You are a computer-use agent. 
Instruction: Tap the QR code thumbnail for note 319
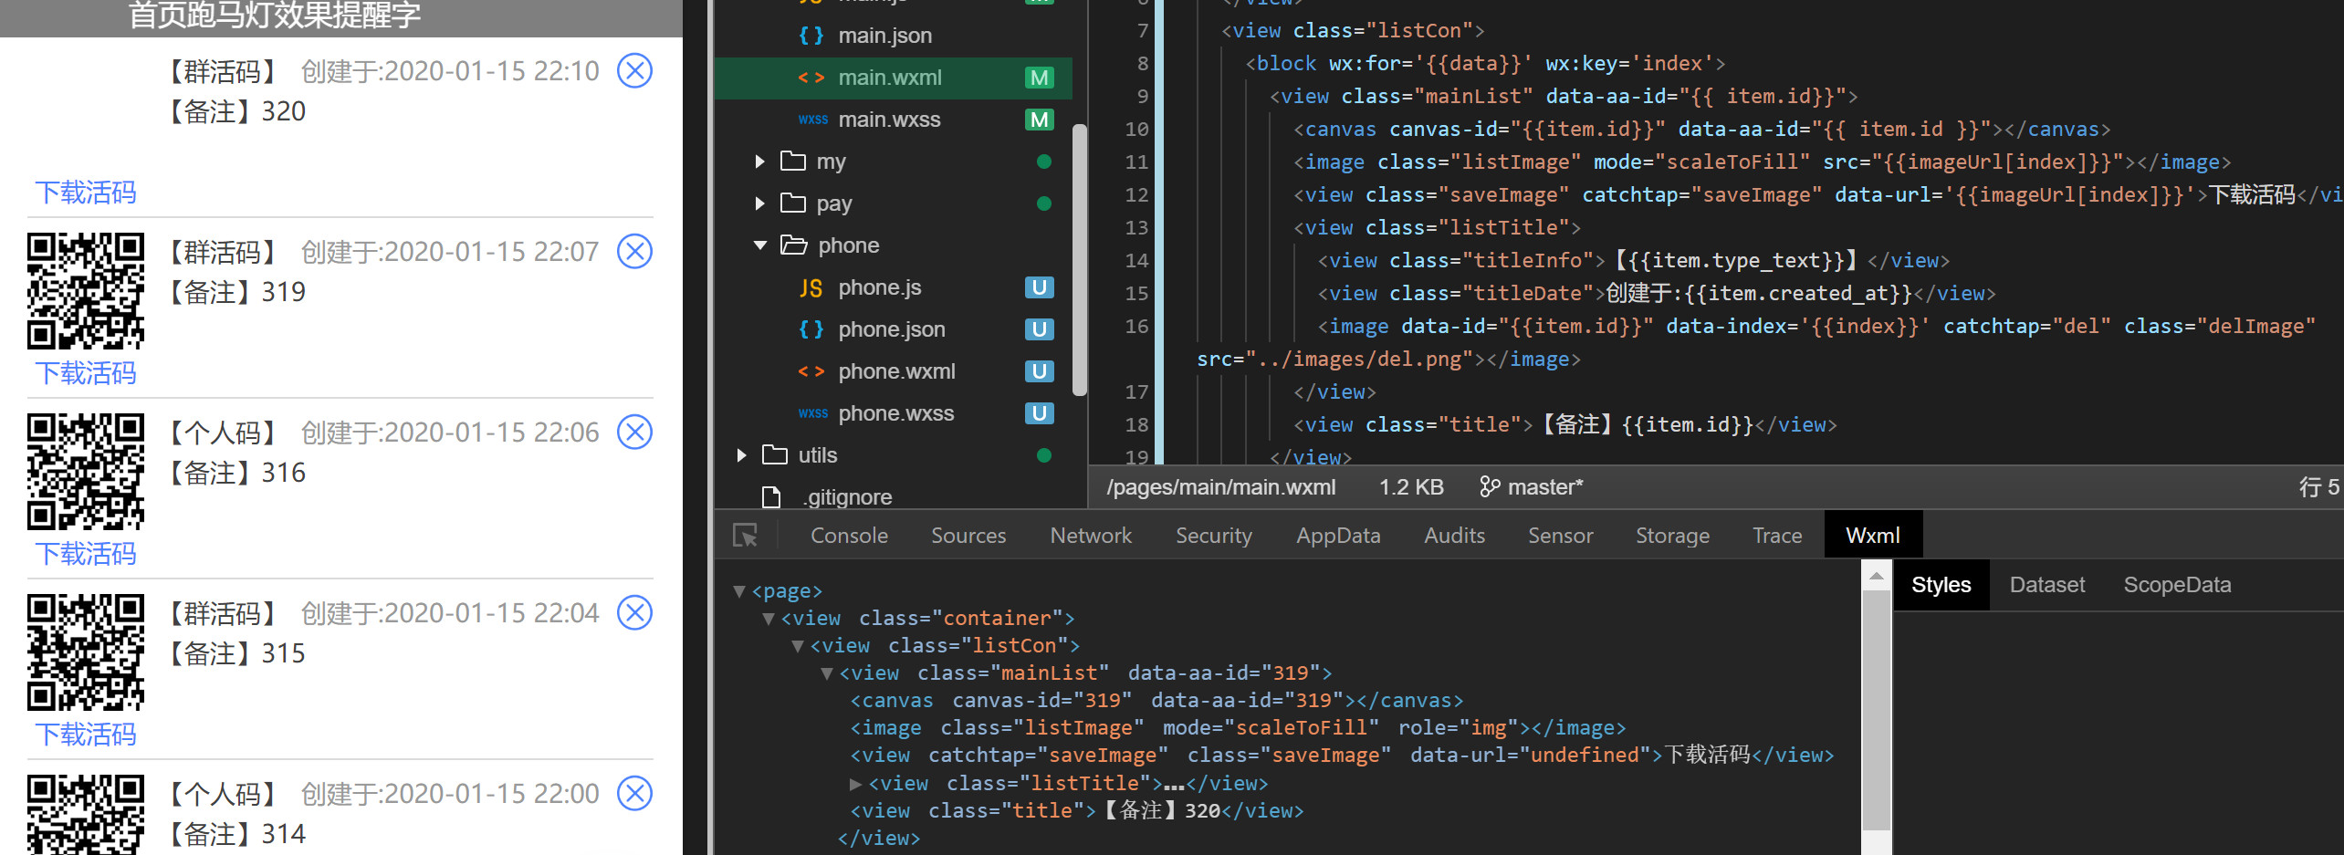click(86, 291)
